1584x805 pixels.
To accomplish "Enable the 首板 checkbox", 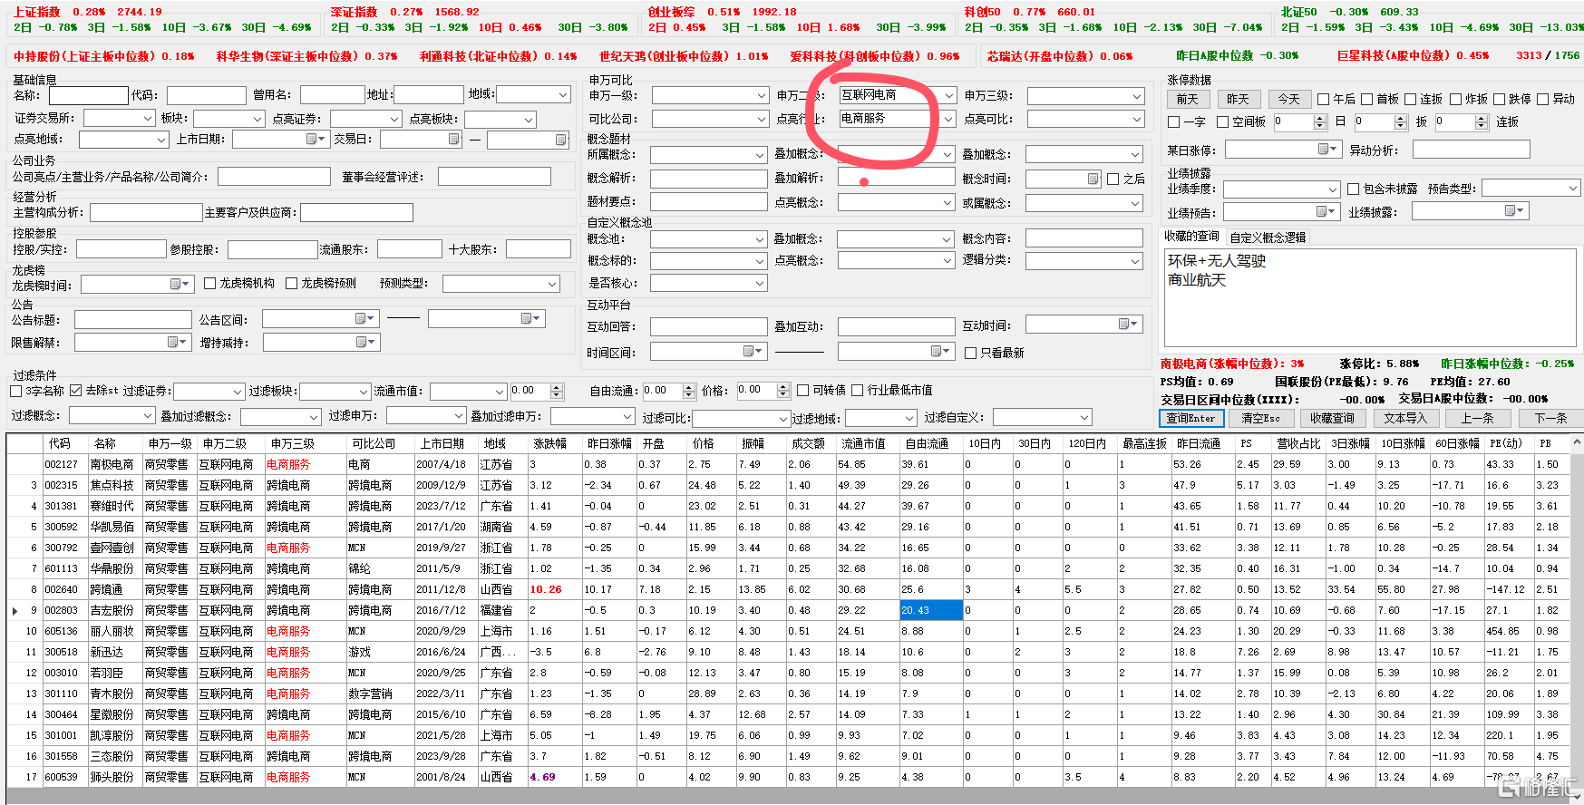I will (x=1366, y=99).
